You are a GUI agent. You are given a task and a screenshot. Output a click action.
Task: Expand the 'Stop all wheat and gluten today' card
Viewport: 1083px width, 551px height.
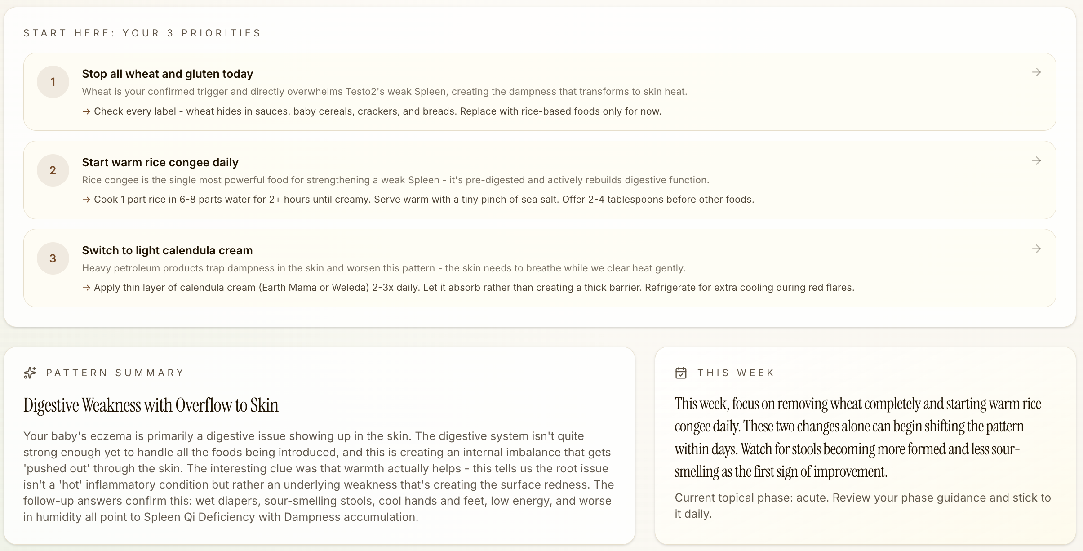click(167, 74)
